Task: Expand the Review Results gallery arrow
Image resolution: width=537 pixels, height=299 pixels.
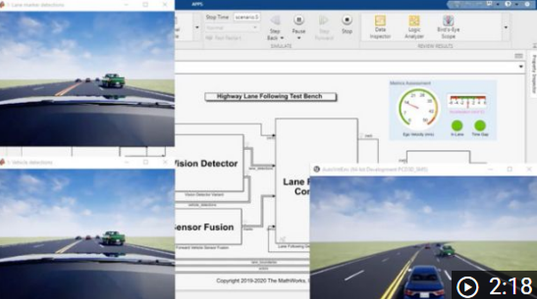Action: pos(506,27)
